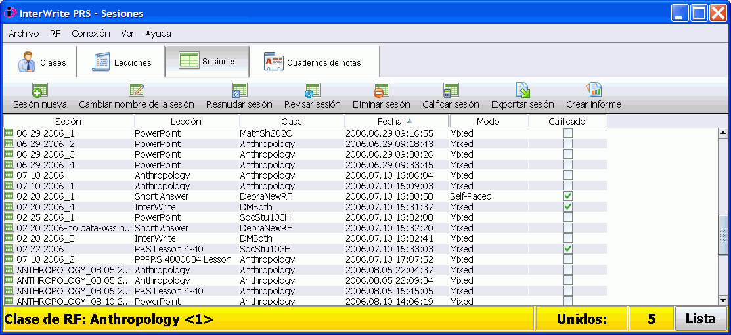Click the session icon of 07 10 2006_1

tap(9, 186)
